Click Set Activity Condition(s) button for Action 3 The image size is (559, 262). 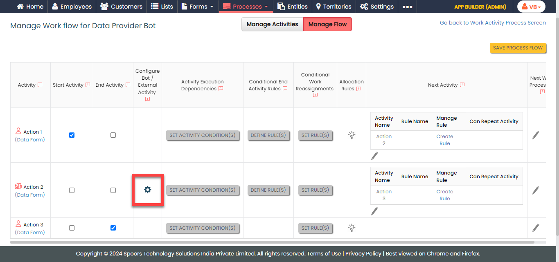click(x=203, y=228)
